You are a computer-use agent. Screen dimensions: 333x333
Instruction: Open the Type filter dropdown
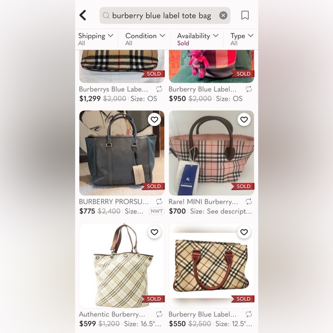(x=242, y=39)
